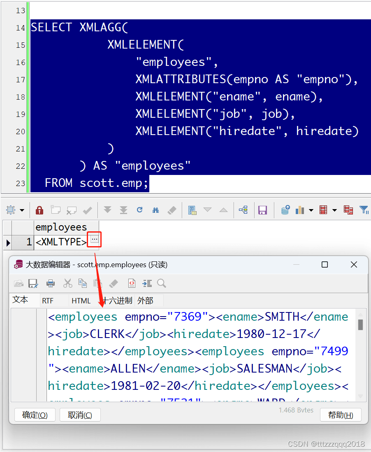Screen dimensions: 371x452
Task: Click the previous record up-triangle icon
Action: click(x=223, y=210)
